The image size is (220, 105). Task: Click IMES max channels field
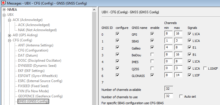[178, 61]
